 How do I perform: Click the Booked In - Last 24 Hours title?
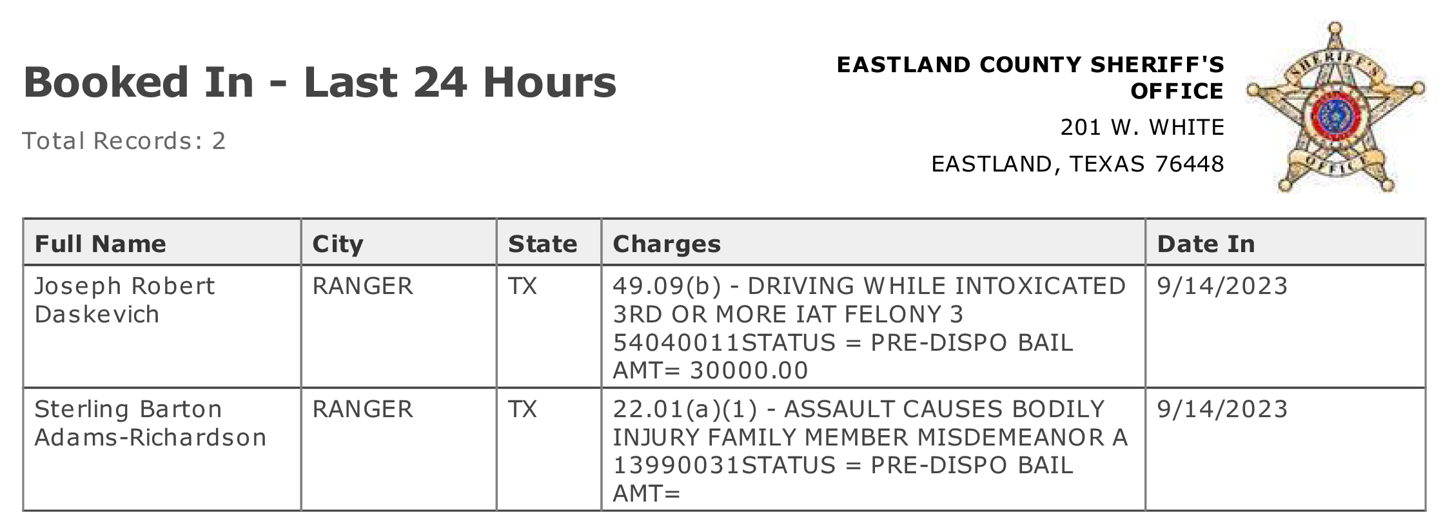[320, 83]
